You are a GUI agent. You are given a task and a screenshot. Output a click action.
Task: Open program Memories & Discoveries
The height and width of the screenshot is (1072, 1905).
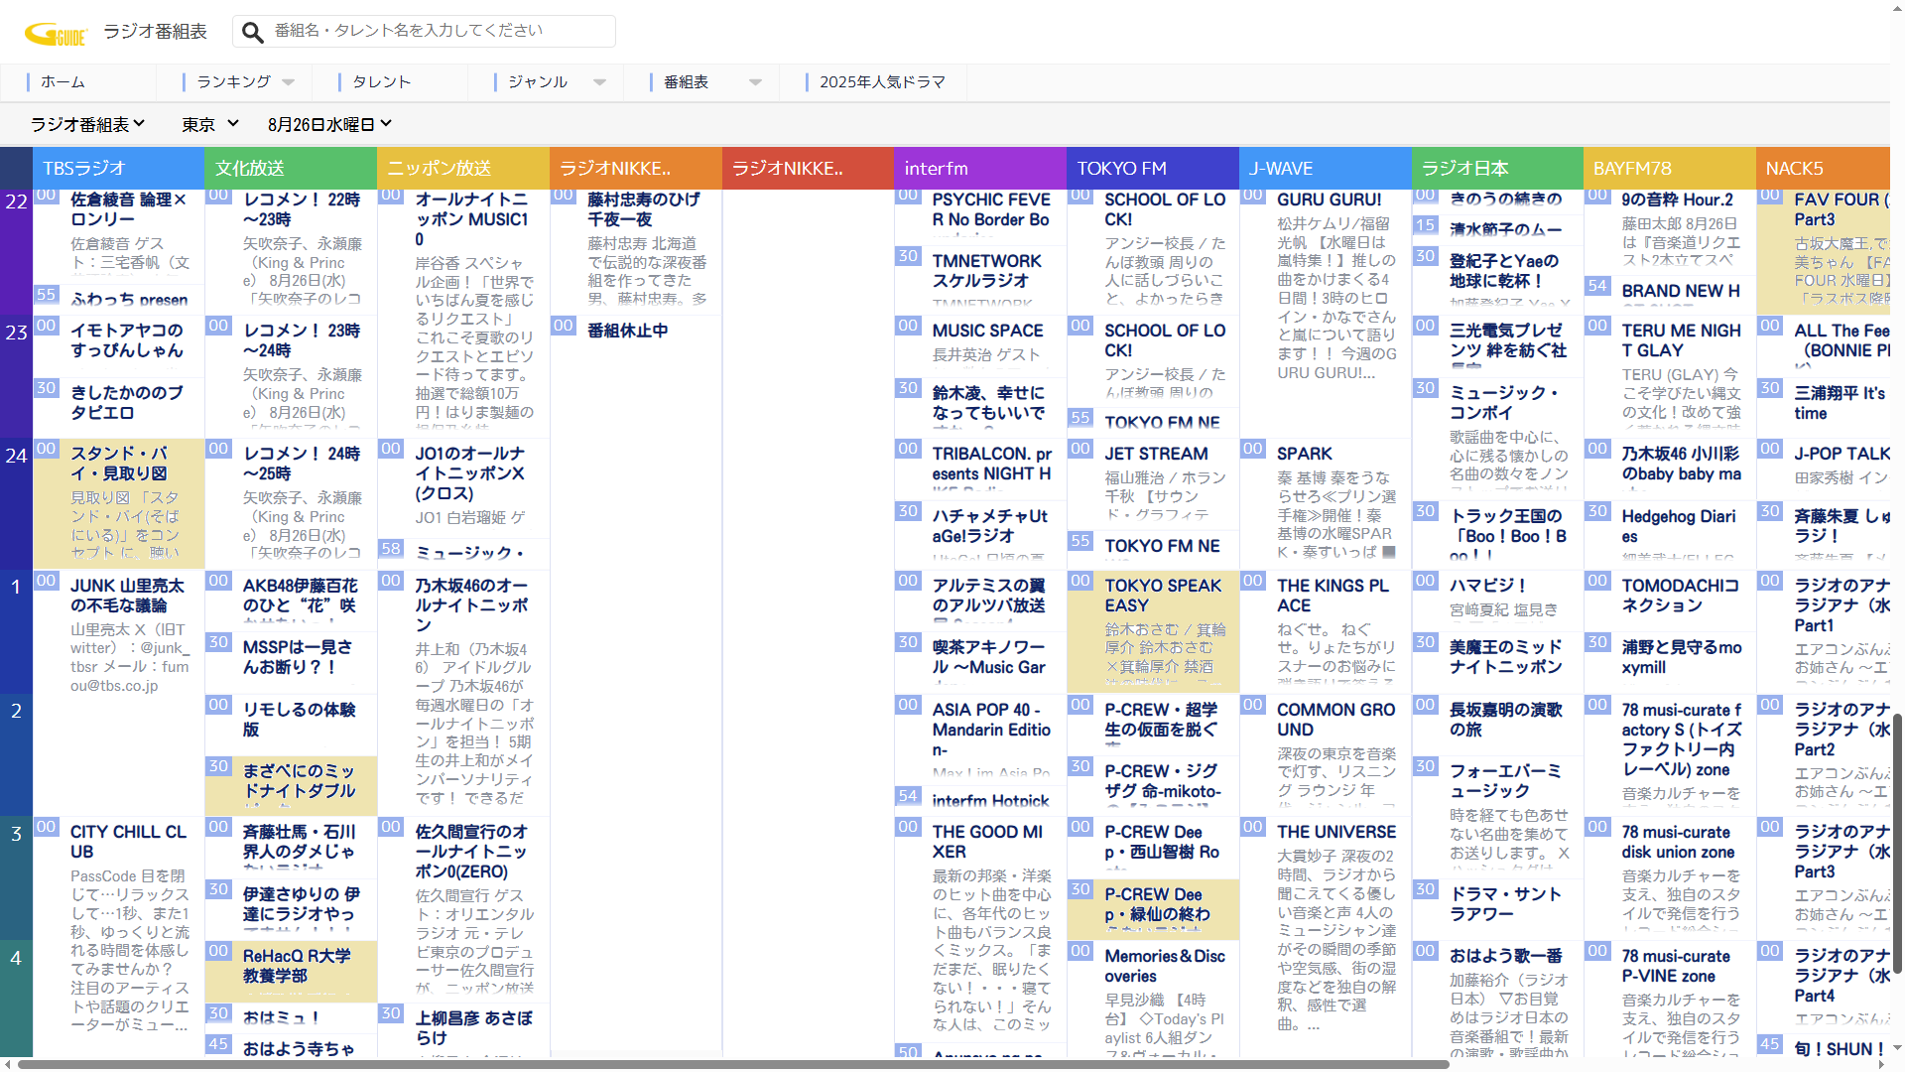[x=1165, y=966]
